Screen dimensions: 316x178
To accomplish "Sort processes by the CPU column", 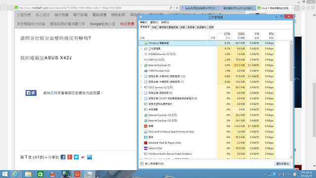I will (224, 36).
